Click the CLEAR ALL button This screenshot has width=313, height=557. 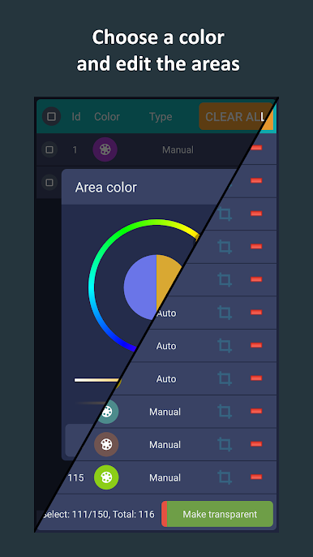(x=236, y=117)
